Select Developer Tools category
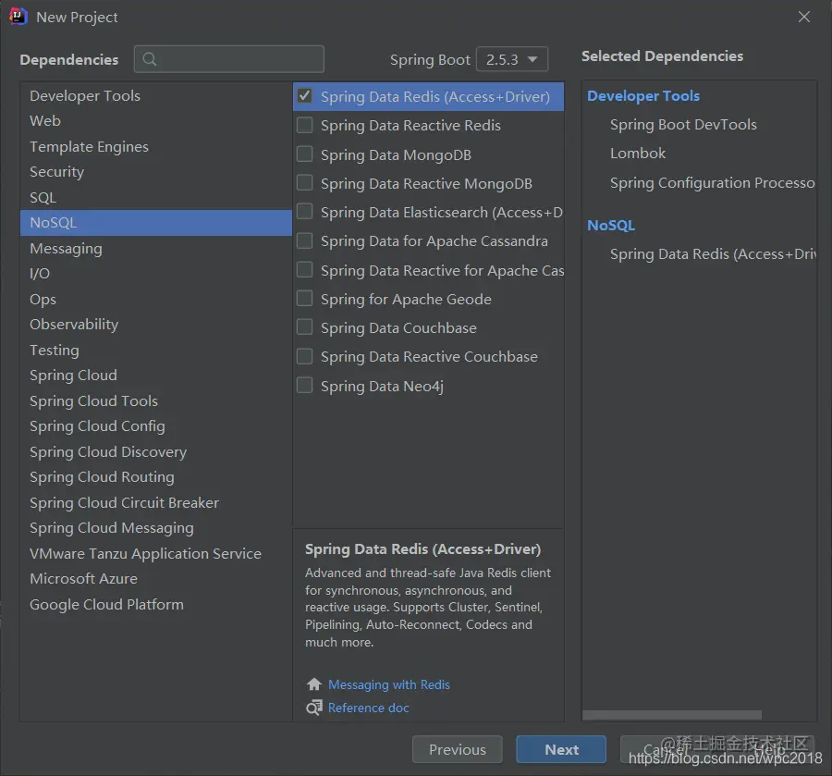The width and height of the screenshot is (832, 776). tap(156, 96)
